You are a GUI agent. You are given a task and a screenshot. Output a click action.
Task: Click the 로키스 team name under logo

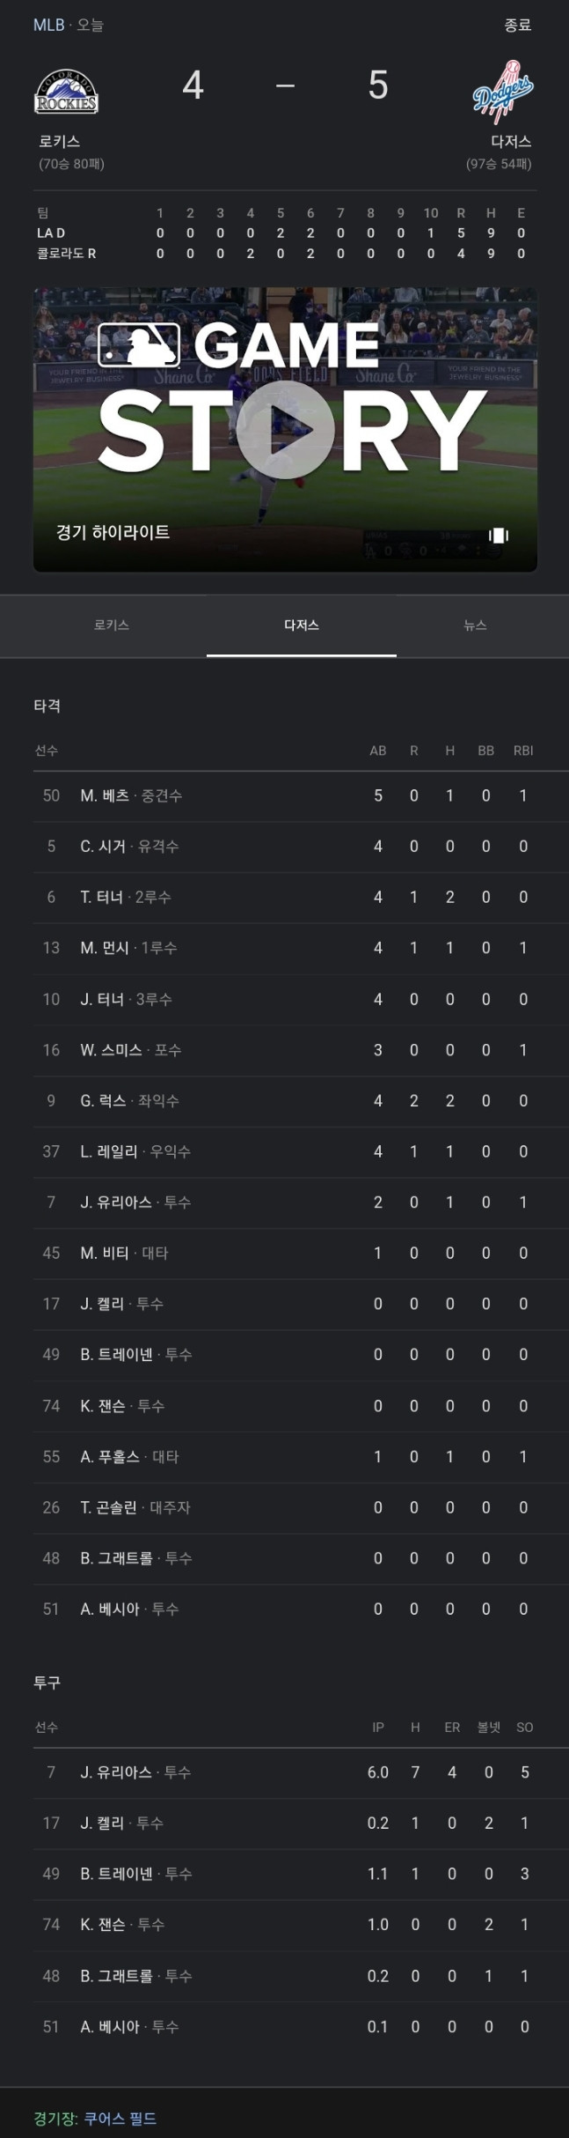59,141
